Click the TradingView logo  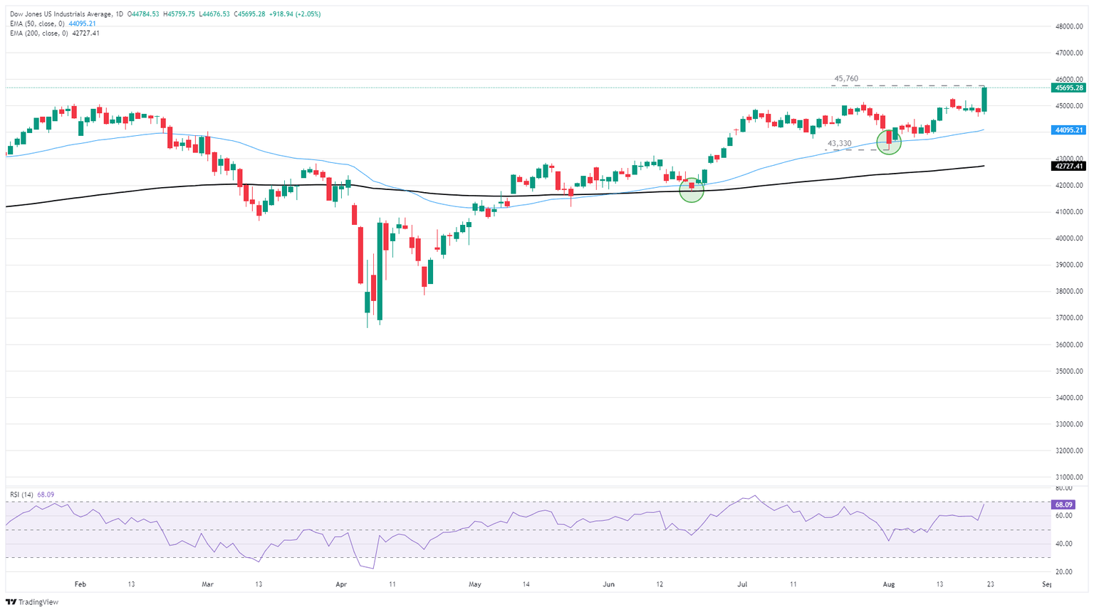(x=33, y=602)
